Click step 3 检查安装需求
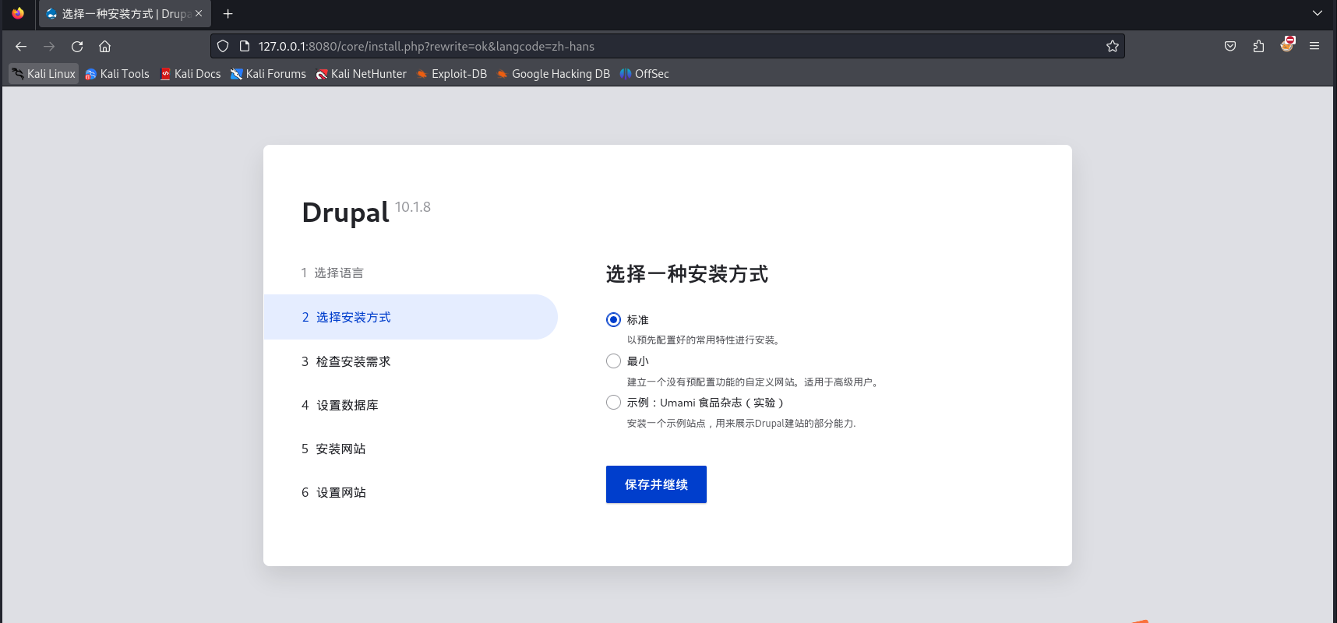Screen dimensions: 1337x623 point(346,361)
